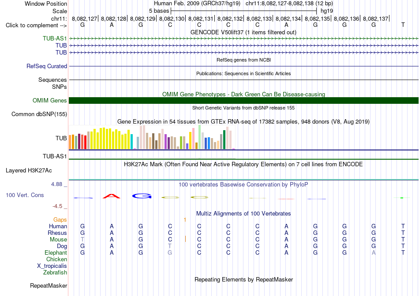Image resolution: width=419 pixels, height=296 pixels.
Task: Select the Human species row label
Action: click(x=58, y=226)
